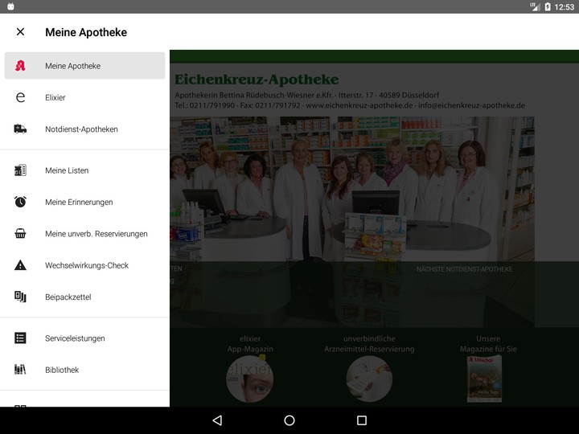579x434 pixels.
Task: Tap the Elixier 'e' icon
Action: [20, 97]
